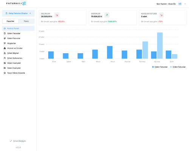Screen dimensions: 189x151
Task: Toggle Giden Faturalar legend entry
Action: (178, 67)
